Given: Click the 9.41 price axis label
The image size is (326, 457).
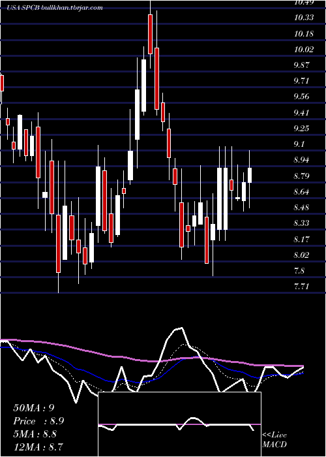Looking at the screenshot, I should [301, 112].
